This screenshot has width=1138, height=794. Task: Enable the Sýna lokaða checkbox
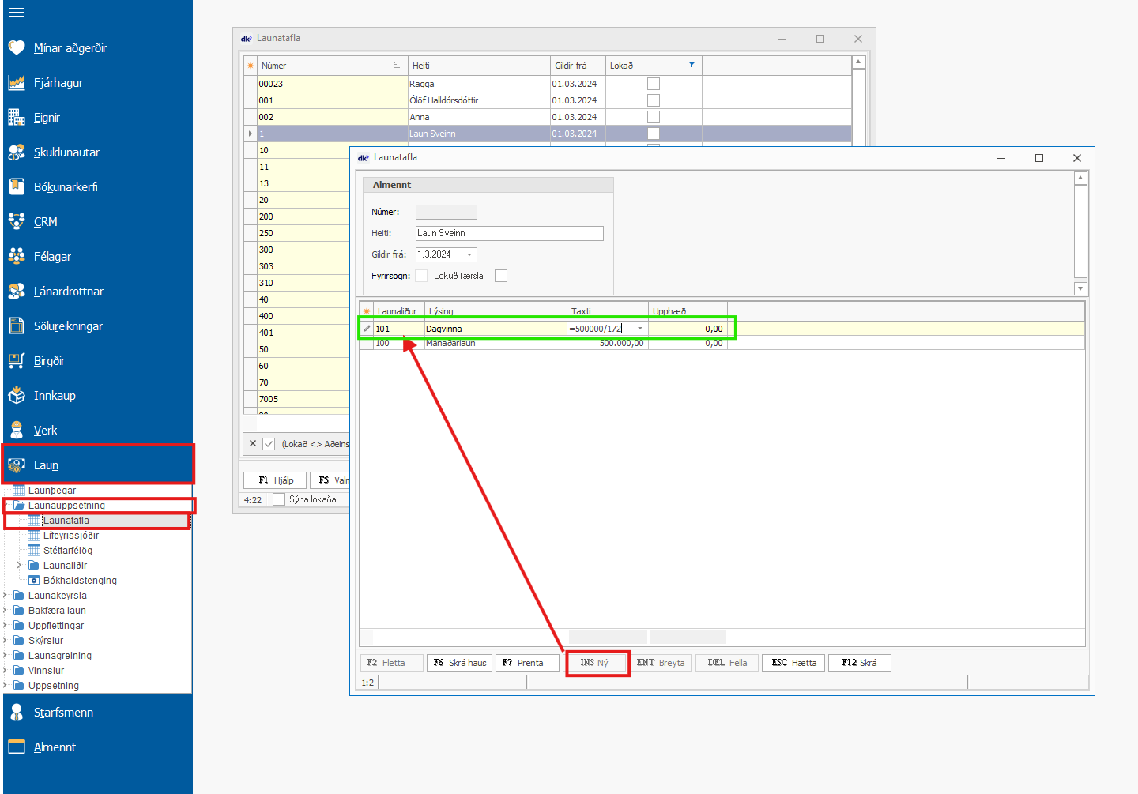(279, 499)
